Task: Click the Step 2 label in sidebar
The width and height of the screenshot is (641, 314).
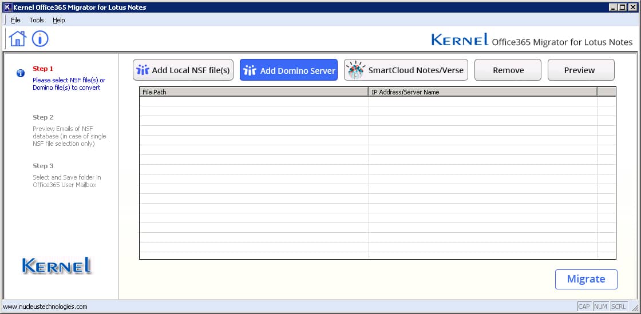Action: point(43,117)
